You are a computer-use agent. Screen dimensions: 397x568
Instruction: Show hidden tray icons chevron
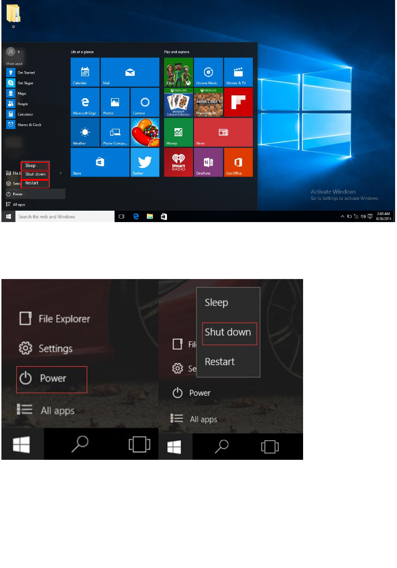click(342, 217)
